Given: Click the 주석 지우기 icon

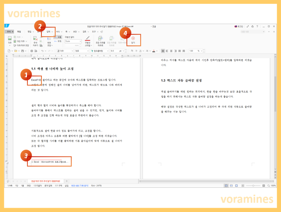Looking at the screenshot, I should (x=35, y=41).
